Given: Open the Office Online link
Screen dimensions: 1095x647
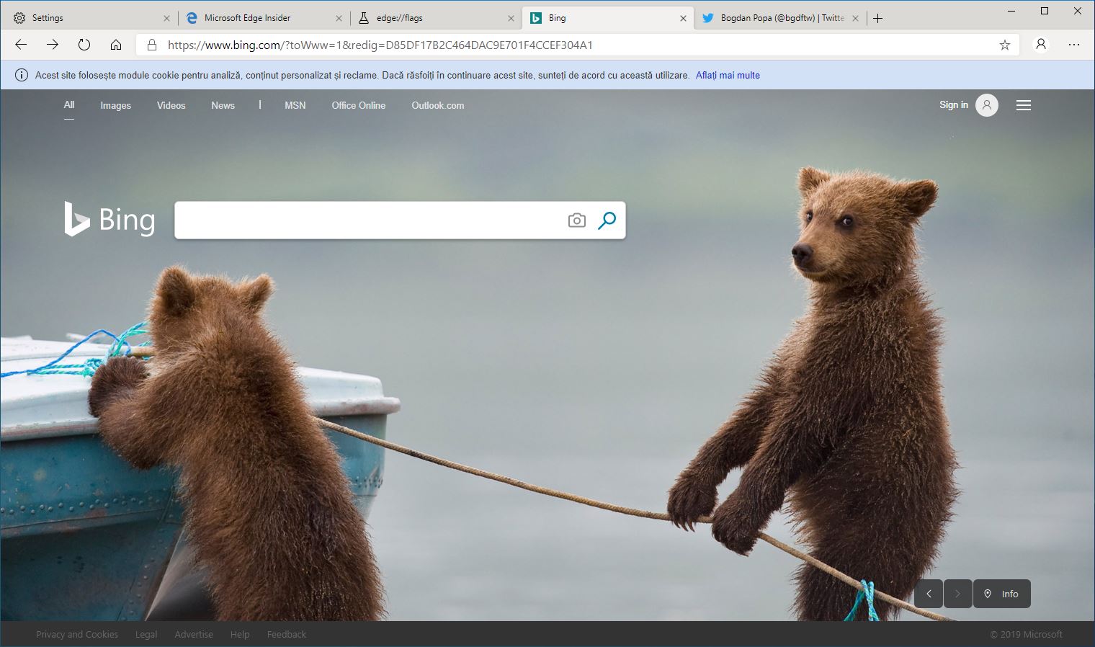Looking at the screenshot, I should coord(359,105).
